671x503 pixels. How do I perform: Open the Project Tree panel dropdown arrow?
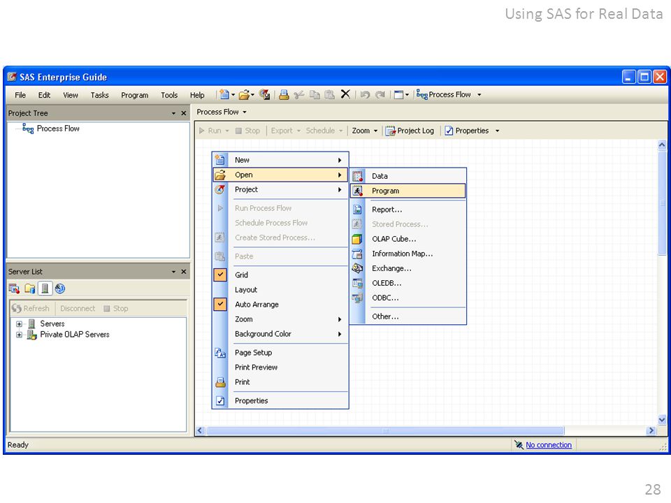(x=173, y=113)
